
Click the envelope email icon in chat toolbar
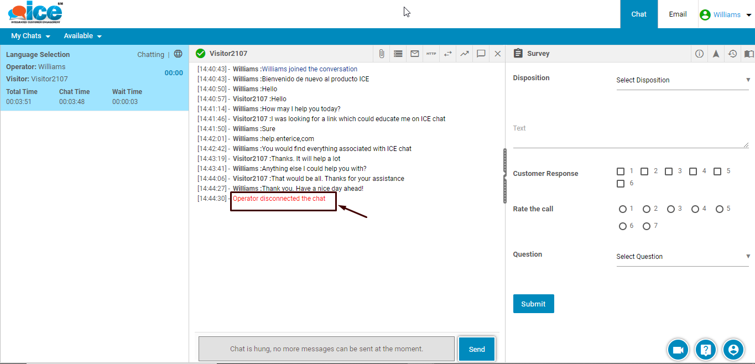pyautogui.click(x=414, y=54)
